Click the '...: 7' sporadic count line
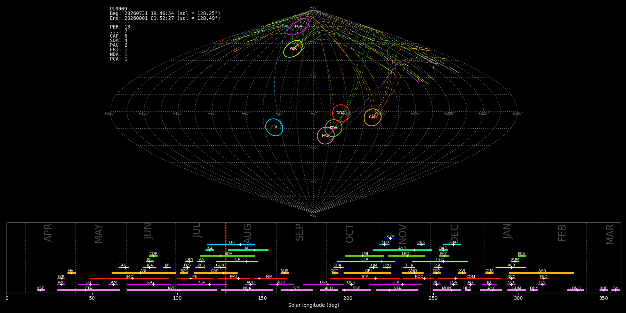Viewport: 626px width, 313px height. pos(119,31)
